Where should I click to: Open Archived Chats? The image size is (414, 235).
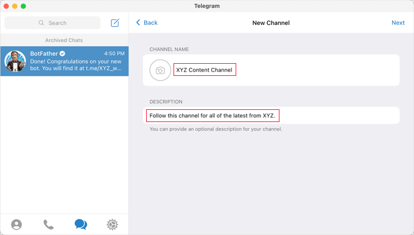(x=64, y=40)
